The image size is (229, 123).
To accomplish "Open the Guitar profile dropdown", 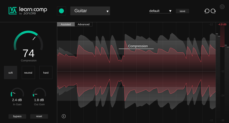I will (90, 11).
